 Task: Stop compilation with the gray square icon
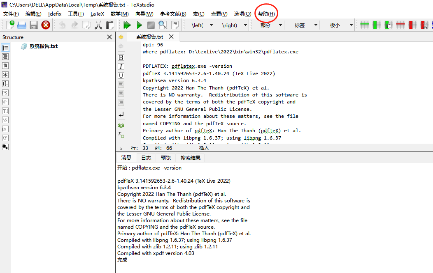pyautogui.click(x=151, y=25)
